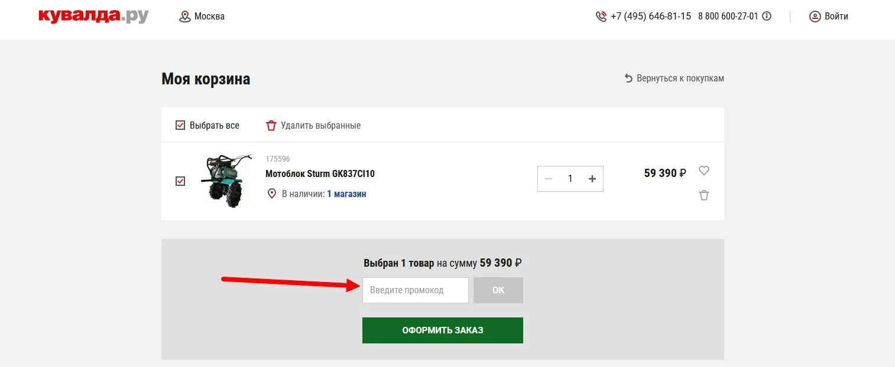The width and height of the screenshot is (895, 367).
Task: Click the Кувалда.ру logo
Action: [93, 17]
